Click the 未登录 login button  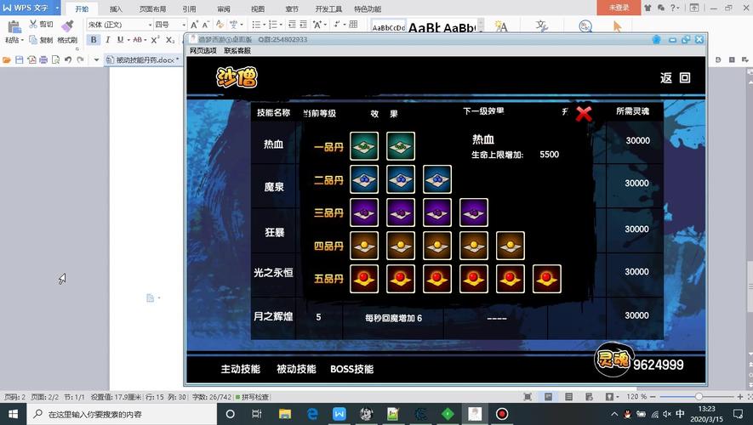click(619, 8)
